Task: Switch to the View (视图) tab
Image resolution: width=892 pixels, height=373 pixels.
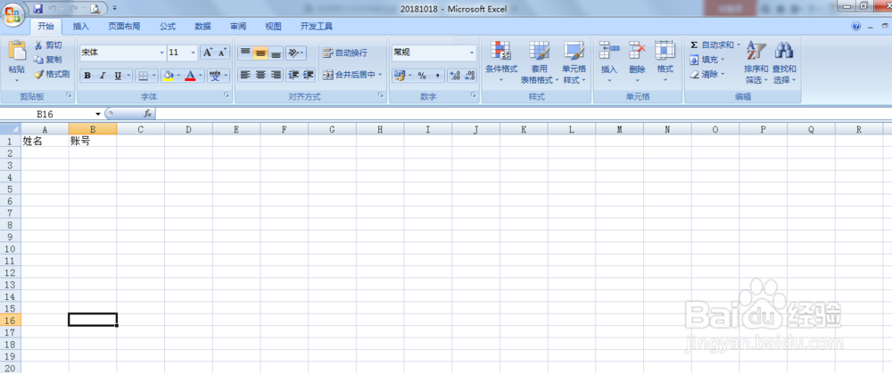Action: [x=273, y=27]
